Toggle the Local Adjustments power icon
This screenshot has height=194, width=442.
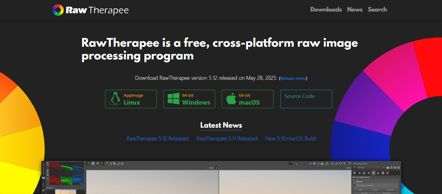[354, 177]
